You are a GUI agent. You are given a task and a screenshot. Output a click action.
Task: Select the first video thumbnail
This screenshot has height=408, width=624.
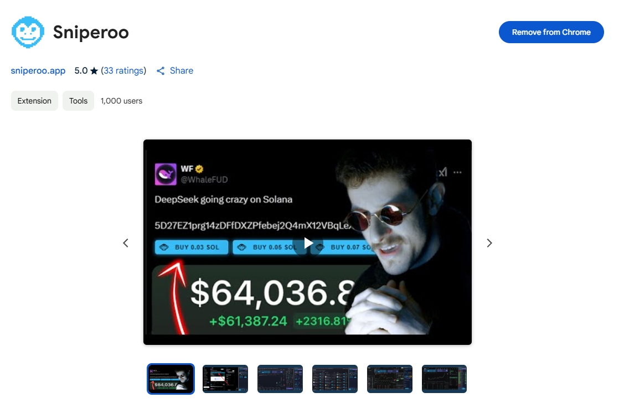pyautogui.click(x=171, y=379)
